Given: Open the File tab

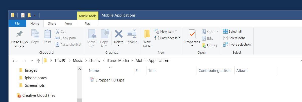Looking at the screenshot, I should (x=17, y=23).
